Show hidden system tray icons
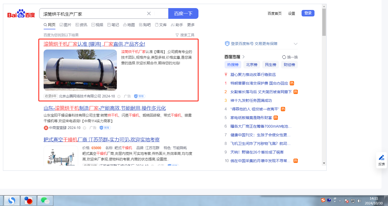This screenshot has width=388, height=206. click(340, 201)
